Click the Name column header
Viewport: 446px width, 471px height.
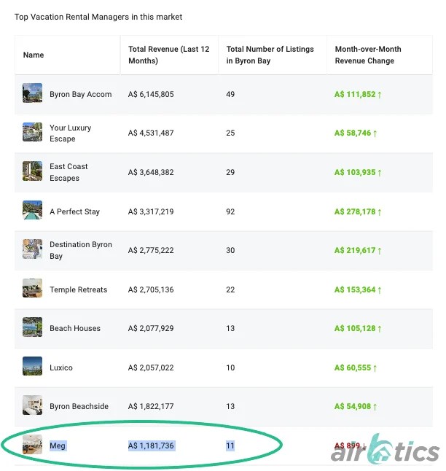(x=34, y=55)
